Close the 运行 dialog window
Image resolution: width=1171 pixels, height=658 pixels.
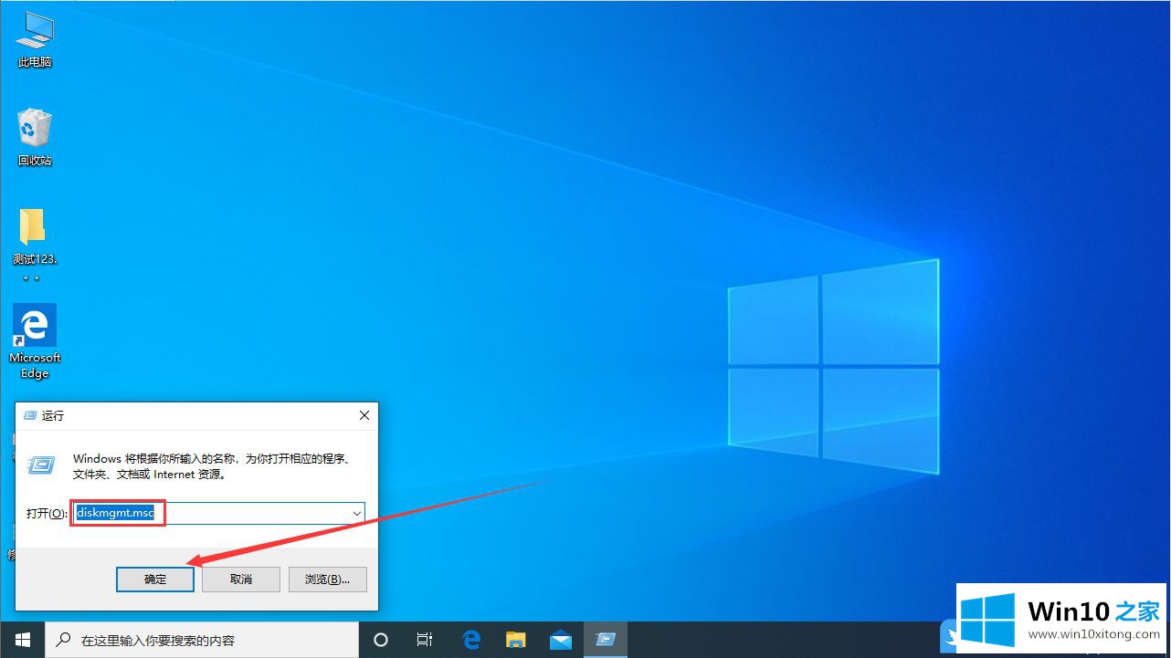click(364, 415)
